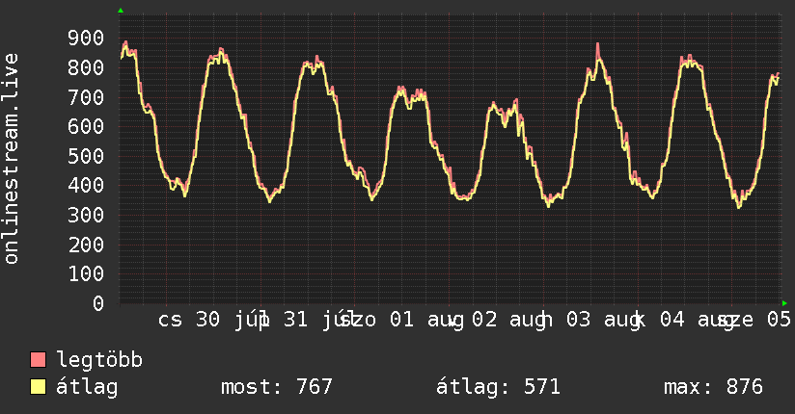Click the 500 y-axis label
The image size is (795, 414).
(86, 156)
